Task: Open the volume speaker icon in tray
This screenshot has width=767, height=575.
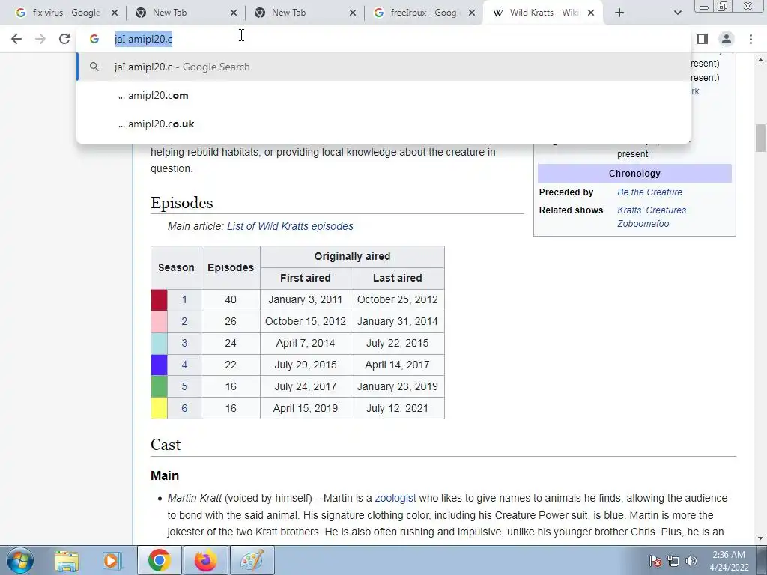Action: (x=691, y=561)
